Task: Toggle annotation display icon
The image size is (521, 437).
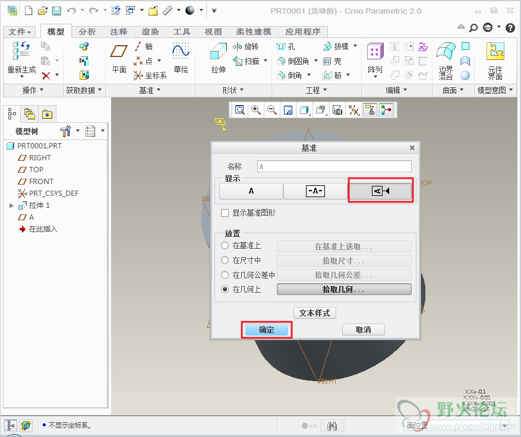Action: click(x=370, y=110)
